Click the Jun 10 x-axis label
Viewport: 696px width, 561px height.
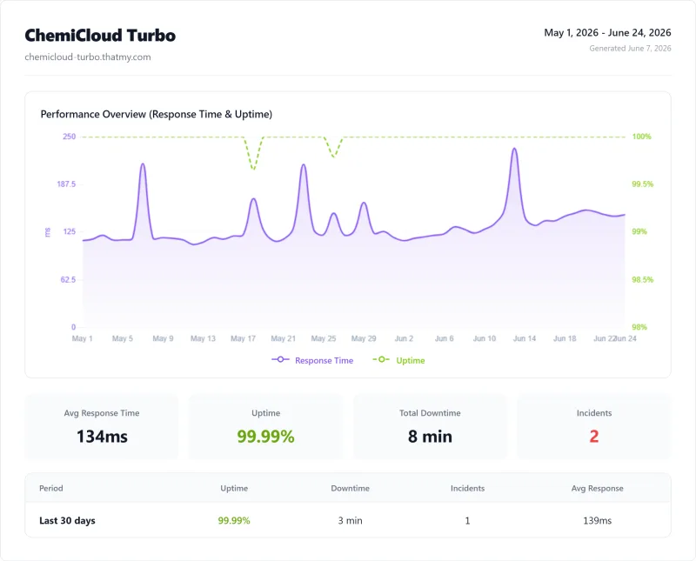(485, 338)
